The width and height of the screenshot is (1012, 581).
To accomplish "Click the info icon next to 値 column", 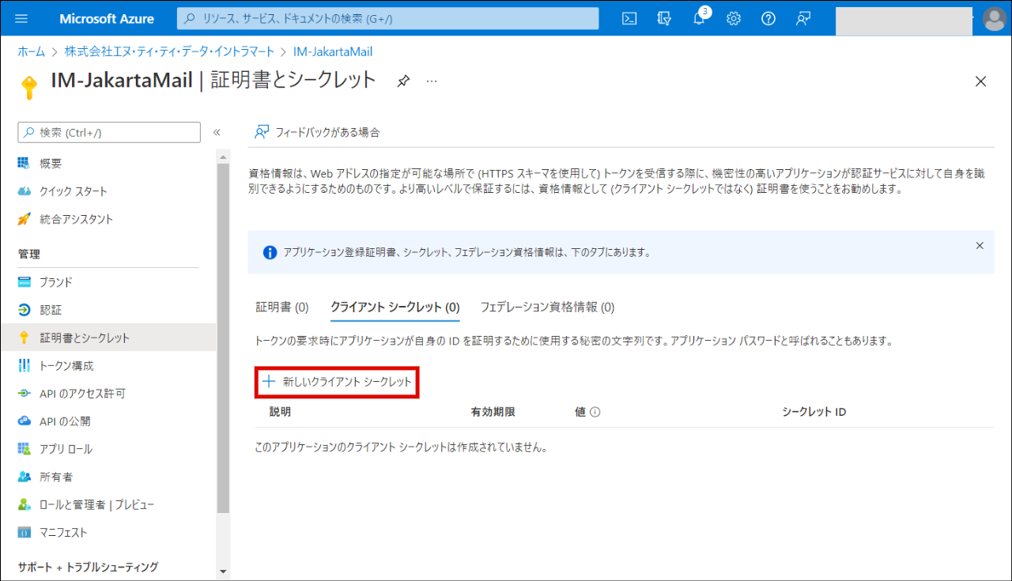I will (x=595, y=412).
